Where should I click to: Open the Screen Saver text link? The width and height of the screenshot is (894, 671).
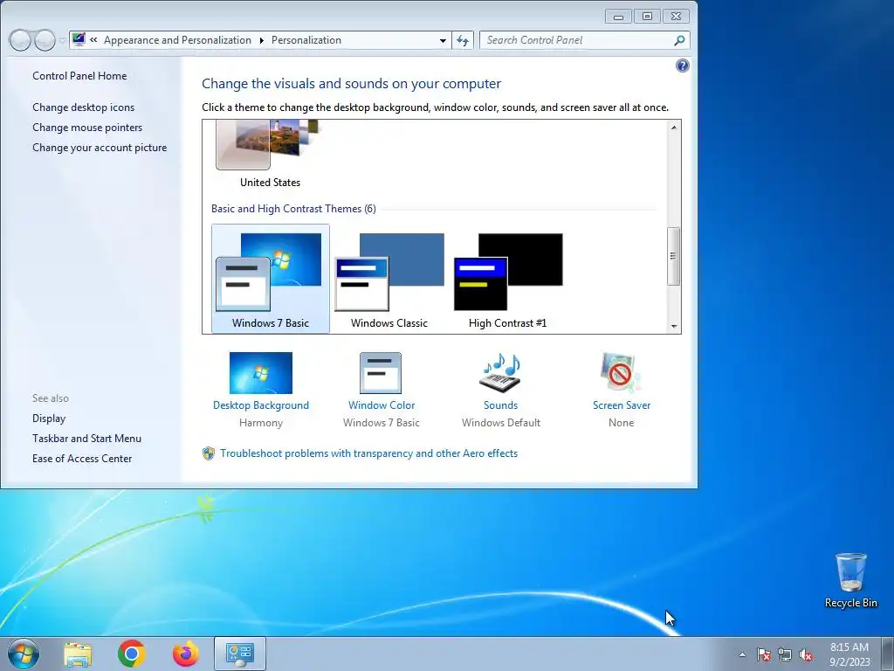(622, 405)
